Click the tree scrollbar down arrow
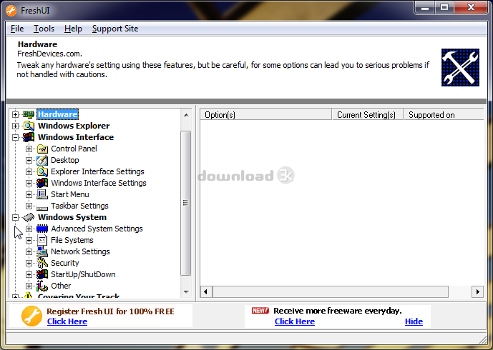 (x=186, y=292)
